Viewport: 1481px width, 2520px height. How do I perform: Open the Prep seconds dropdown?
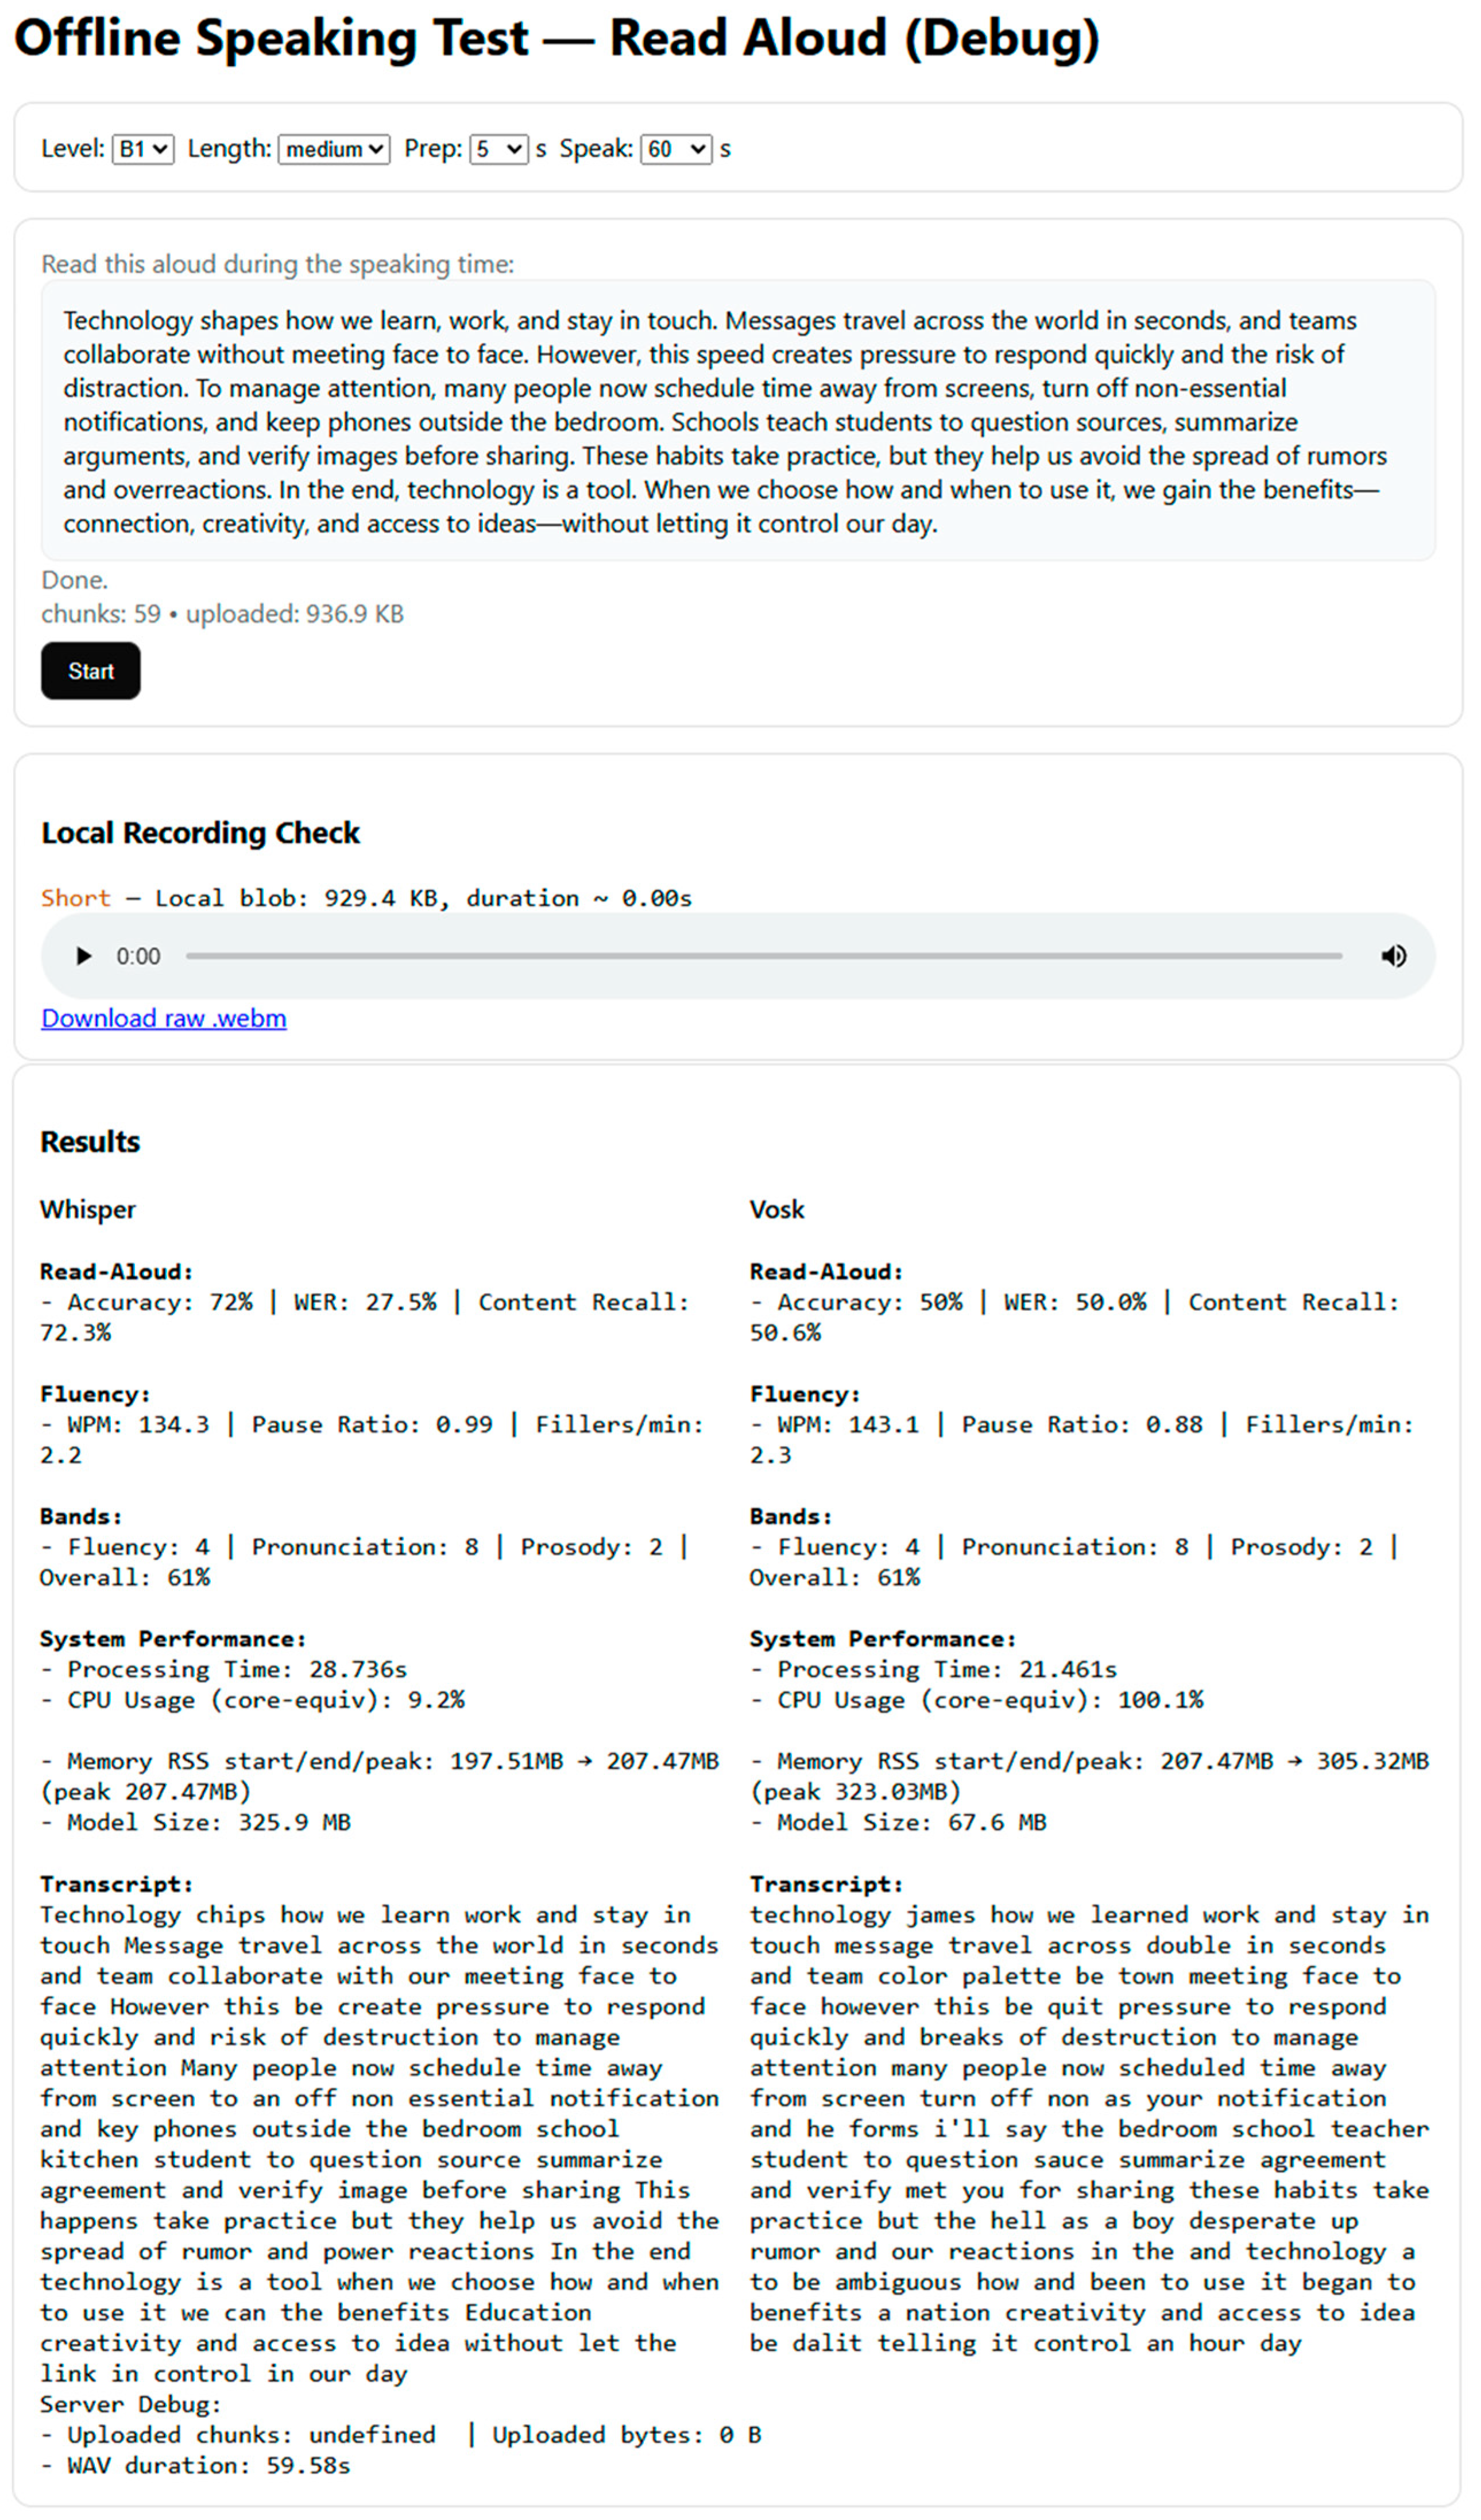[498, 150]
